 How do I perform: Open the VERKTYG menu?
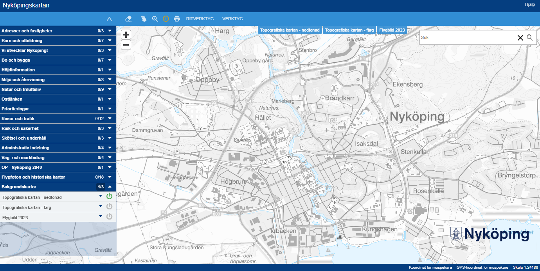(x=232, y=19)
